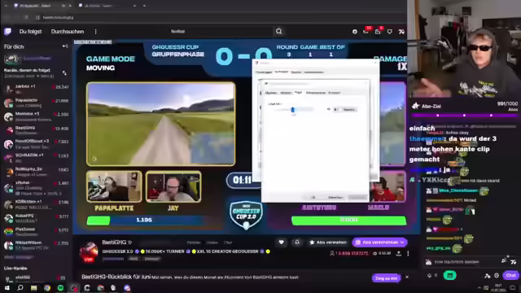
Task: Open the Twitch home logo
Action: (7, 32)
